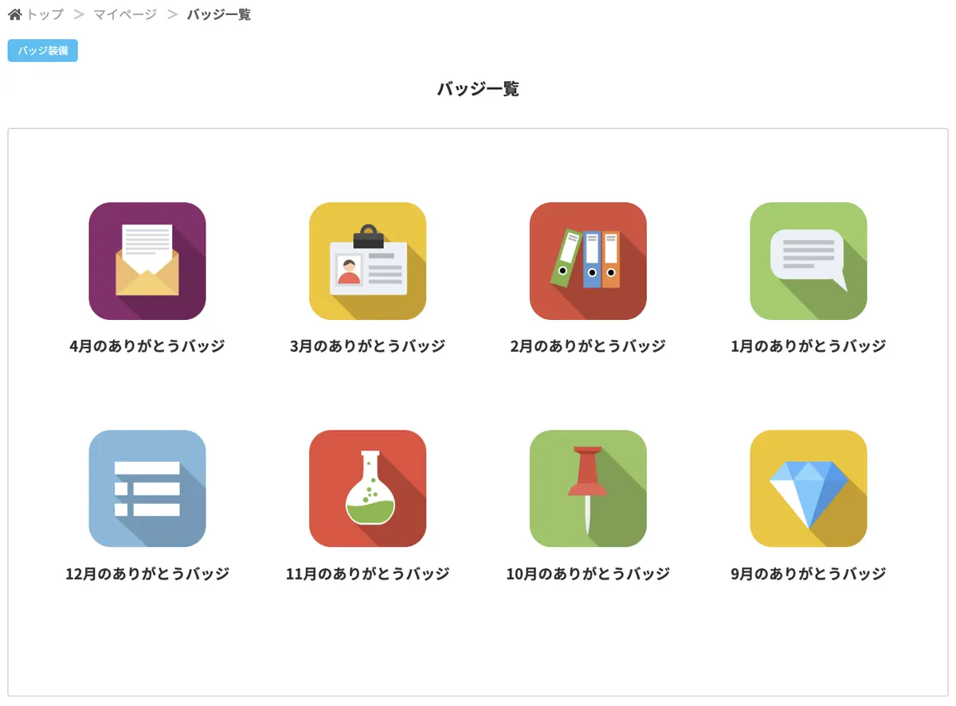Viewport: 956px width, 706px height.
Task: Open the green pushpin October badge icon
Action: [588, 489]
